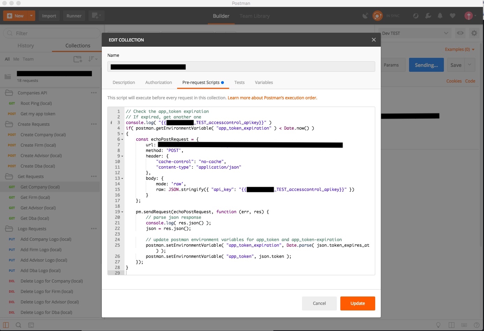Screen dimensions: 484x331
Task: Open the Save dropdown arrow
Action: coord(470,65)
